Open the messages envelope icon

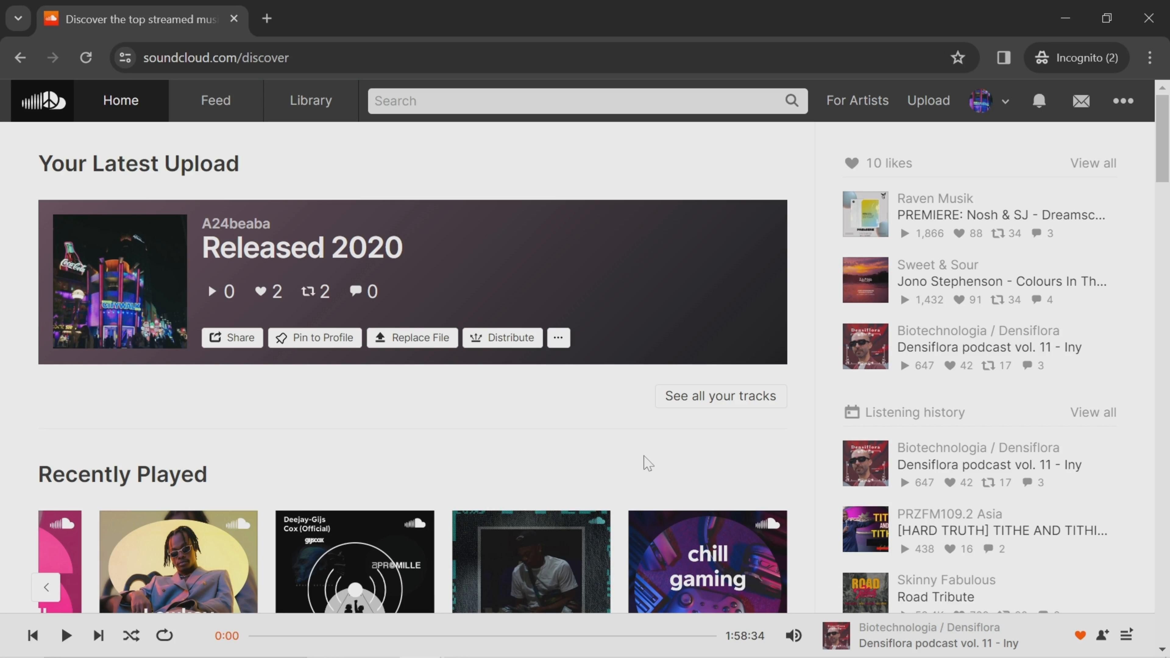[1081, 101]
